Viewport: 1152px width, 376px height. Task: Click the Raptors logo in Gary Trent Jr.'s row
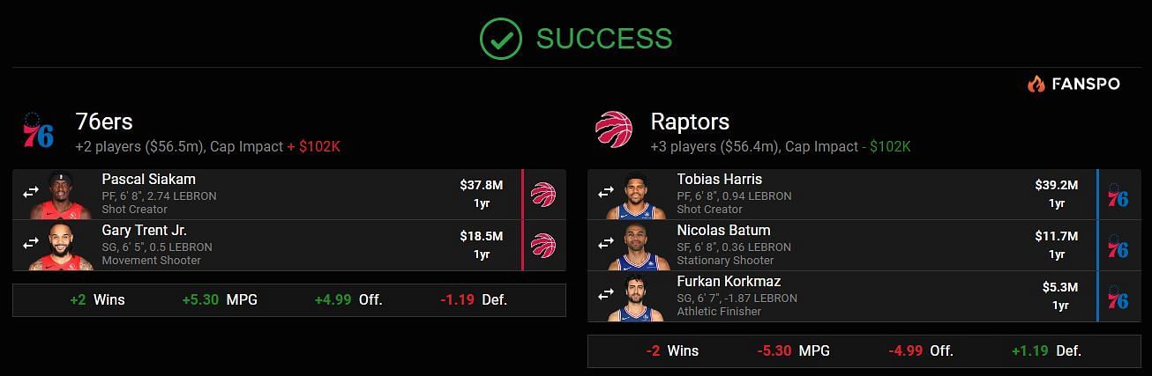click(543, 245)
